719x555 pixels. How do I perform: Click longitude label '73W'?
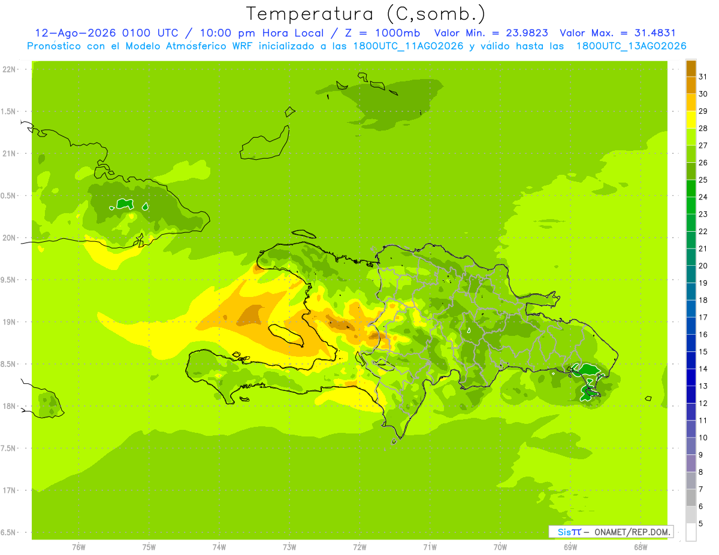click(289, 547)
